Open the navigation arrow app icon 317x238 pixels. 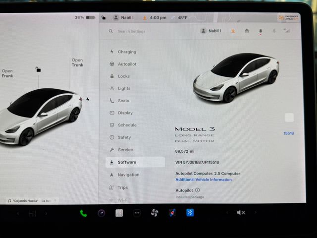point(172,213)
